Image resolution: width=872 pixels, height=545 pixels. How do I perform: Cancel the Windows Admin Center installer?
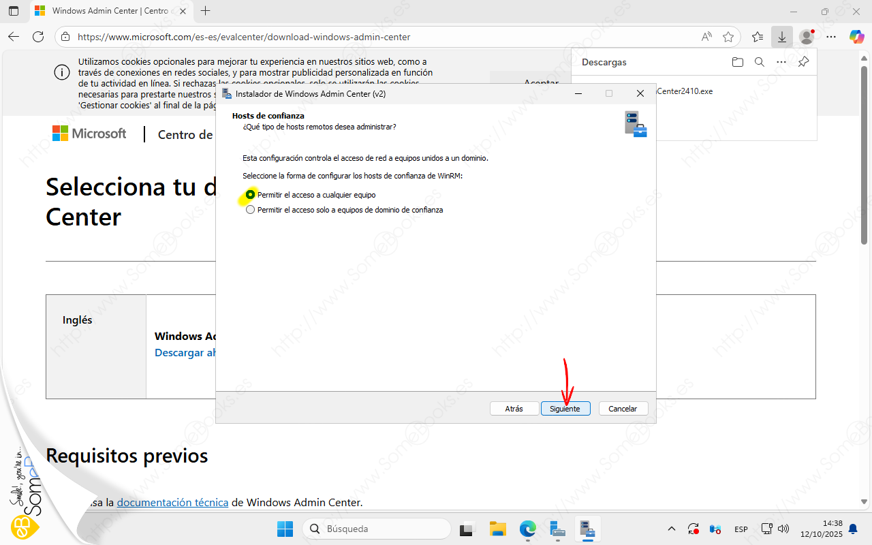pos(623,409)
